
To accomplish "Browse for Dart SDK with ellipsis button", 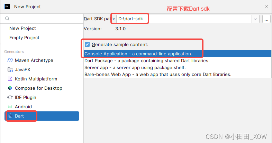I will click(x=266, y=19).
